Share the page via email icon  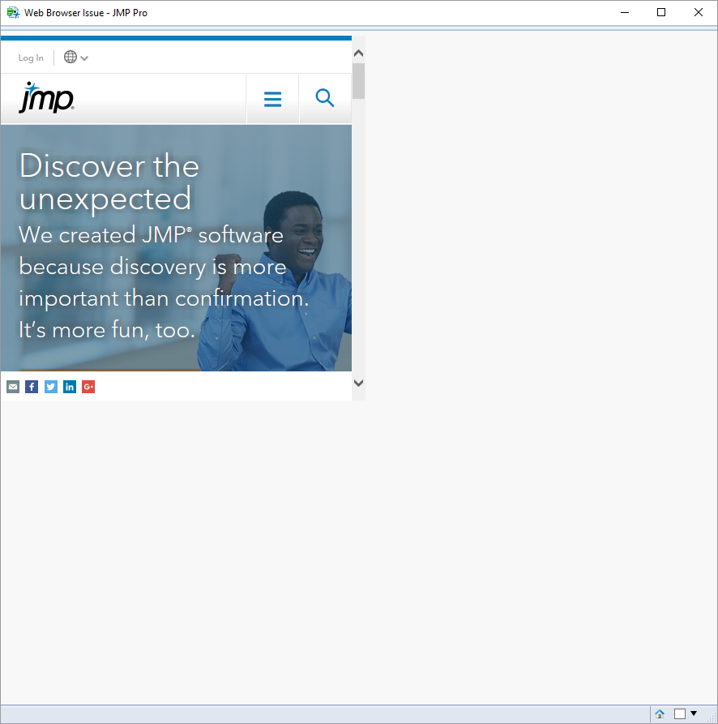click(13, 387)
